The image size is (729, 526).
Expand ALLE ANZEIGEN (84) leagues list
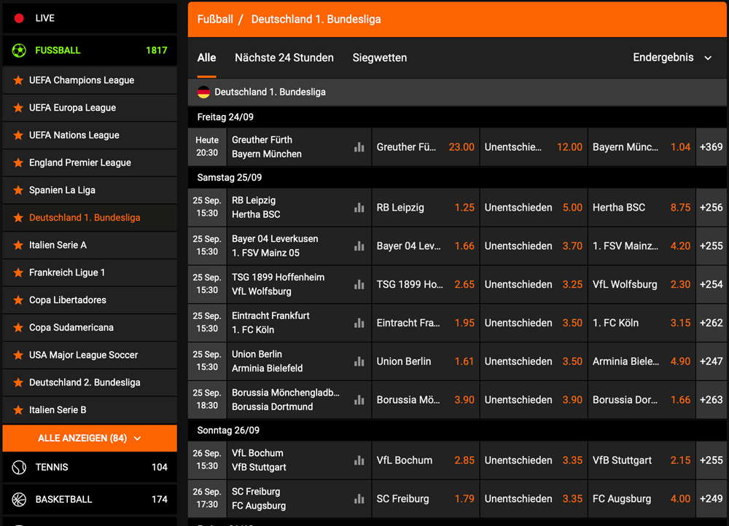tap(90, 438)
